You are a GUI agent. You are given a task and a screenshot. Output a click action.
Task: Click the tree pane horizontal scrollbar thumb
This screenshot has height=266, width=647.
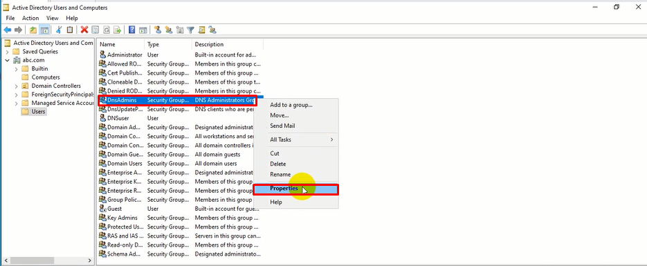[33, 260]
